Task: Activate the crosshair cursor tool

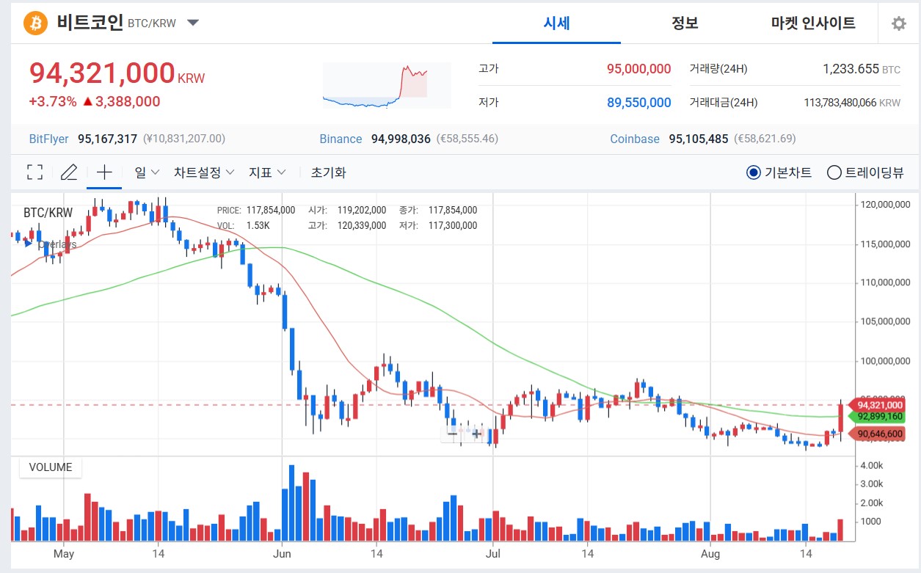Action: click(104, 172)
